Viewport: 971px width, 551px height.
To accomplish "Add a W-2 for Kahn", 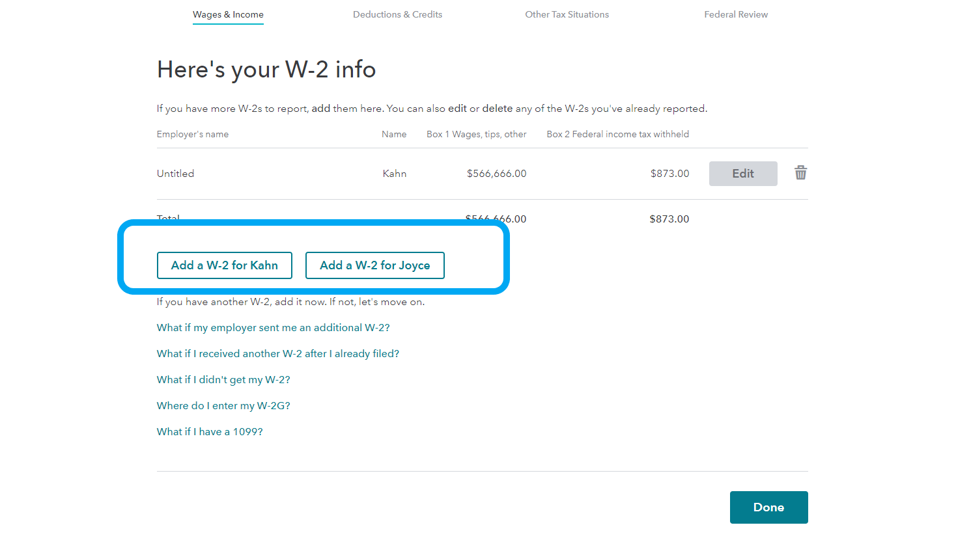I will (x=224, y=265).
